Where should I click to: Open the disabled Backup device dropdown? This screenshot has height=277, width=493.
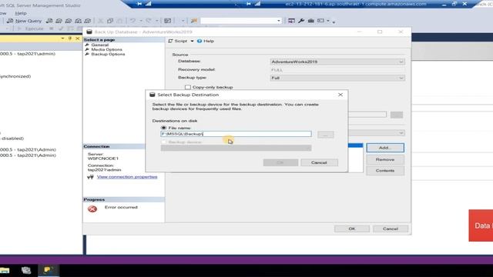(x=236, y=148)
